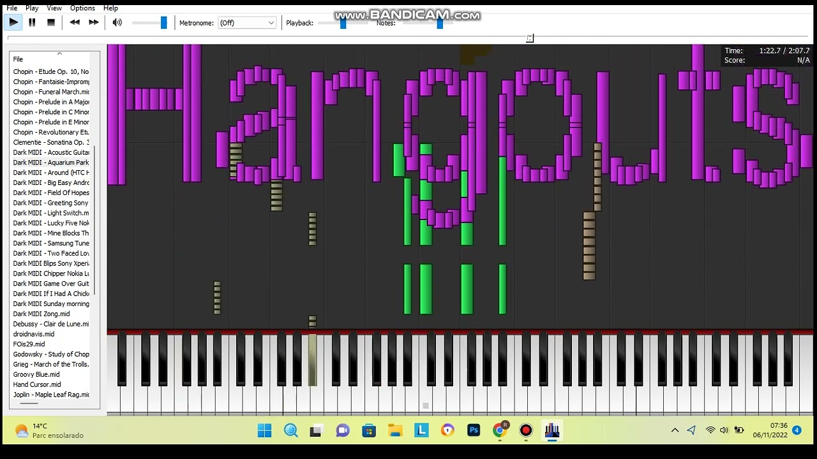
Task: Select Hand Cursor.mid file
Action: [37, 384]
